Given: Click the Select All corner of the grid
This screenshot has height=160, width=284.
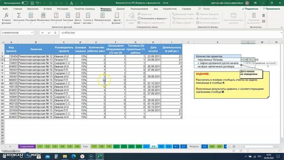Looking at the screenshot, I should 2,42.
